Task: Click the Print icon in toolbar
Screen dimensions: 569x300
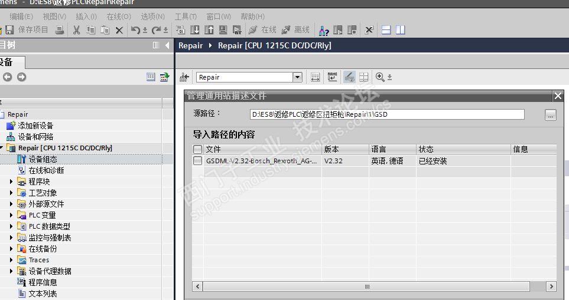Action: tap(60, 30)
